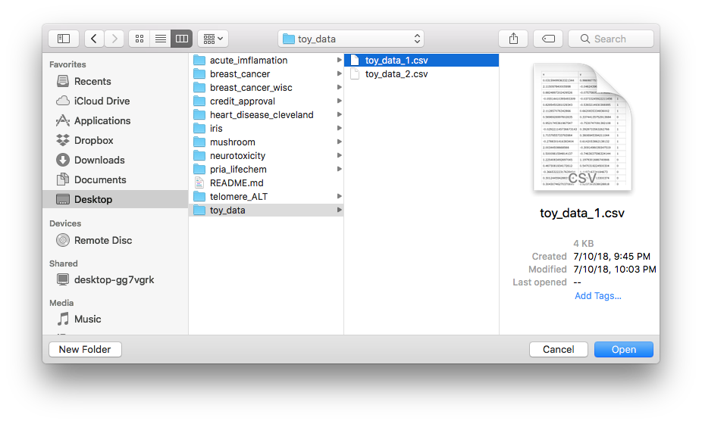The image size is (702, 424).
Task: Select toy_data_2.csv file
Action: 396,74
